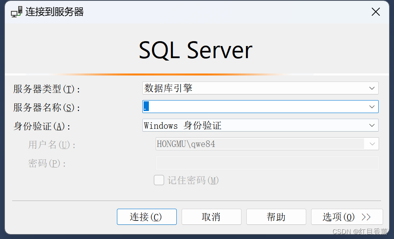Close the Connect to Server dialog
This screenshot has height=239, width=394.
(376, 12)
